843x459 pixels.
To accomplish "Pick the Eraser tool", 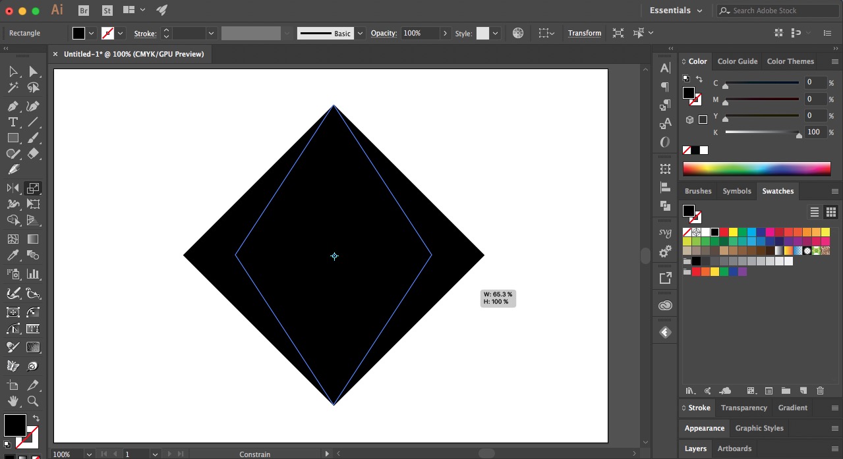I will (x=33, y=153).
